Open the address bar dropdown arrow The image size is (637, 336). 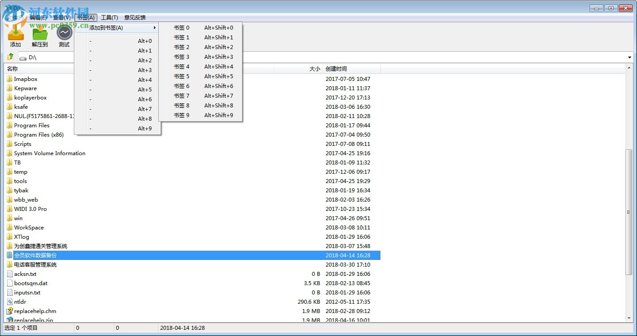629,57
